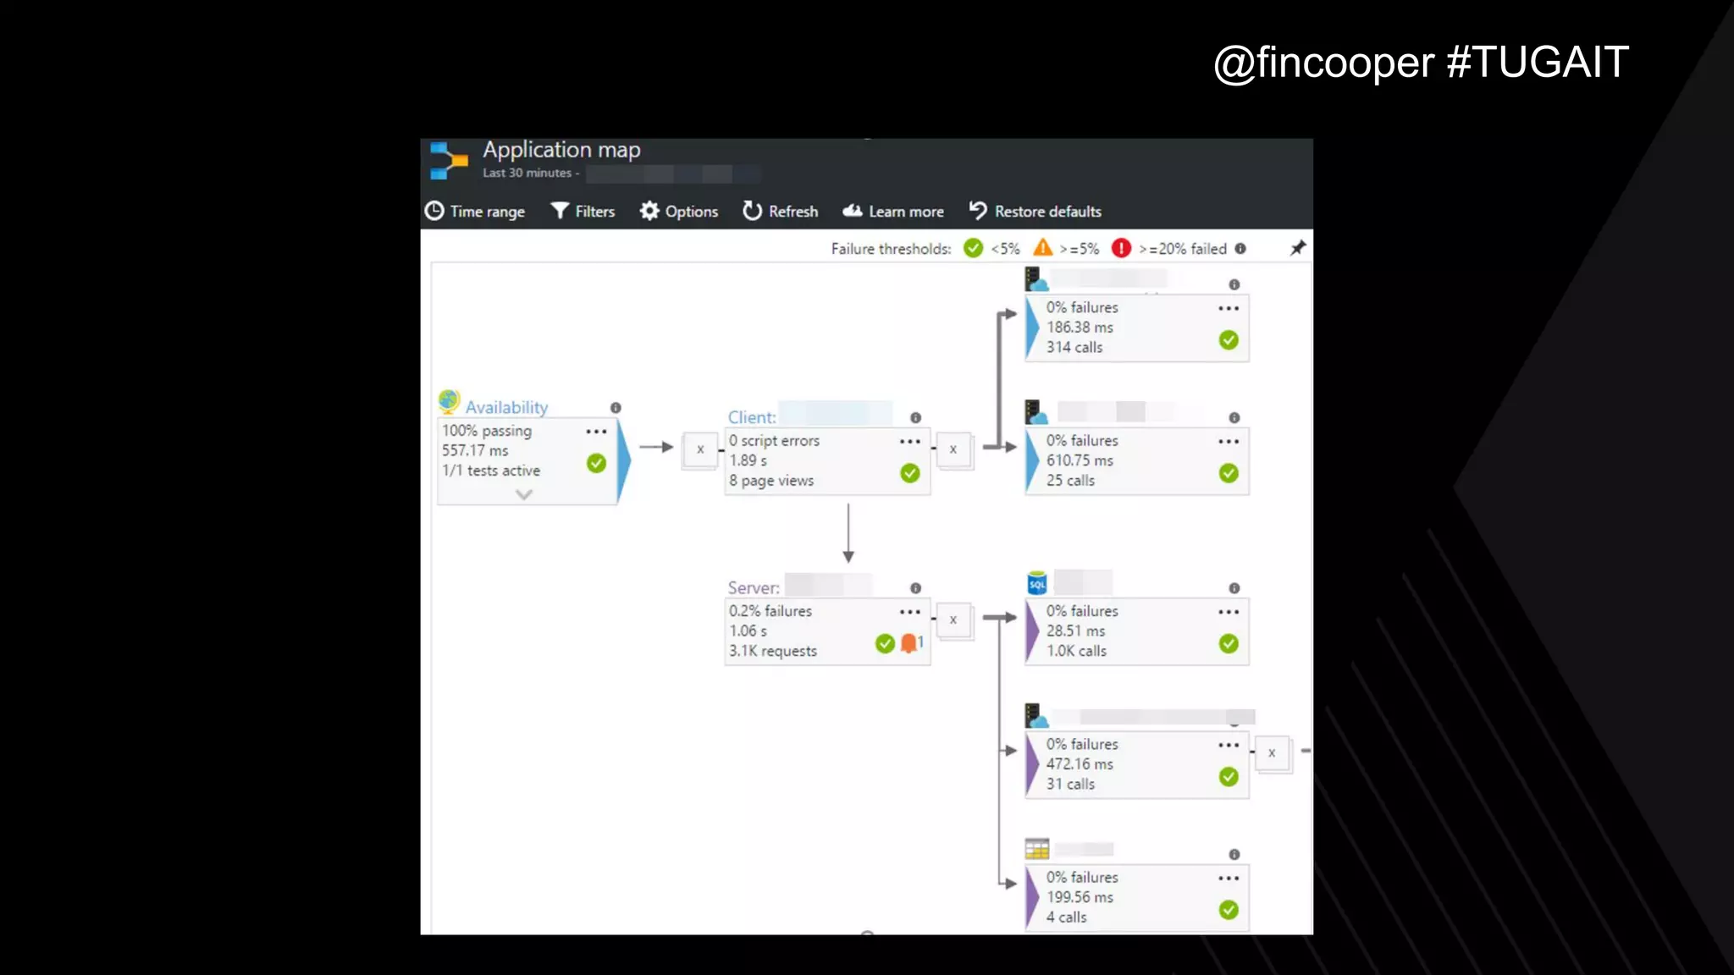Viewport: 1734px width, 975px height.
Task: Open Learn more link
Action: (893, 212)
